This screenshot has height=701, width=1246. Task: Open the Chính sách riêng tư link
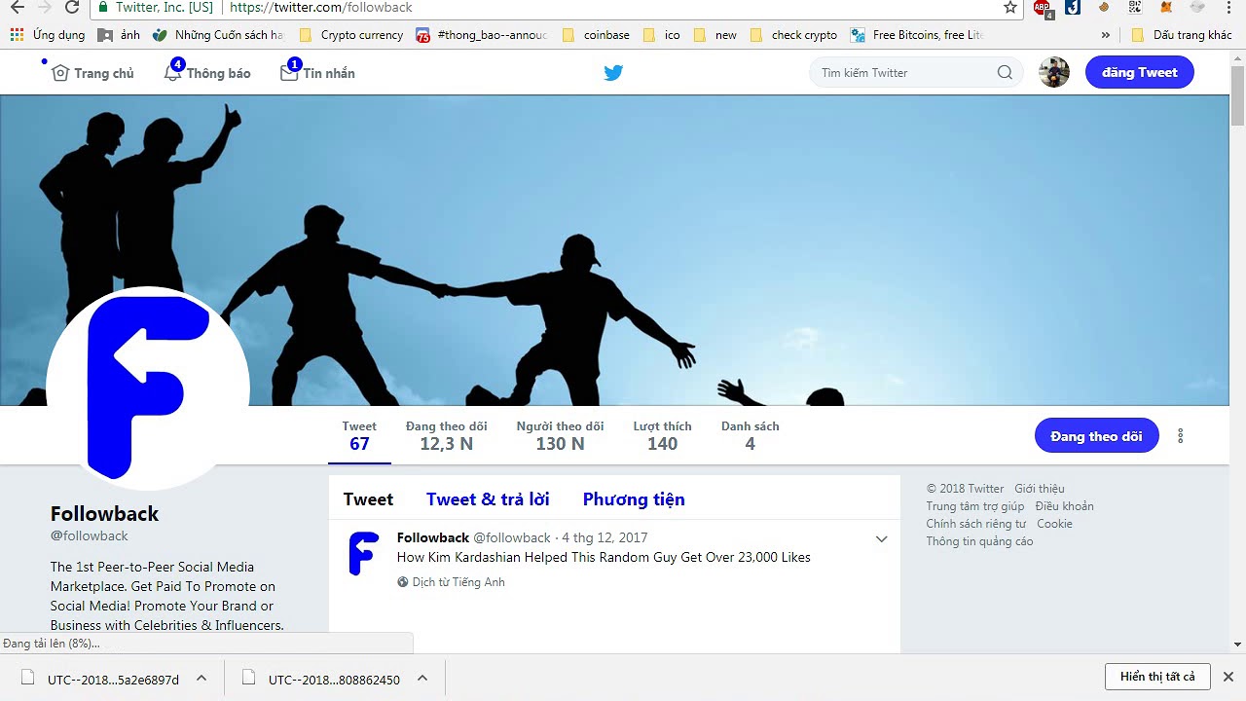(x=976, y=524)
